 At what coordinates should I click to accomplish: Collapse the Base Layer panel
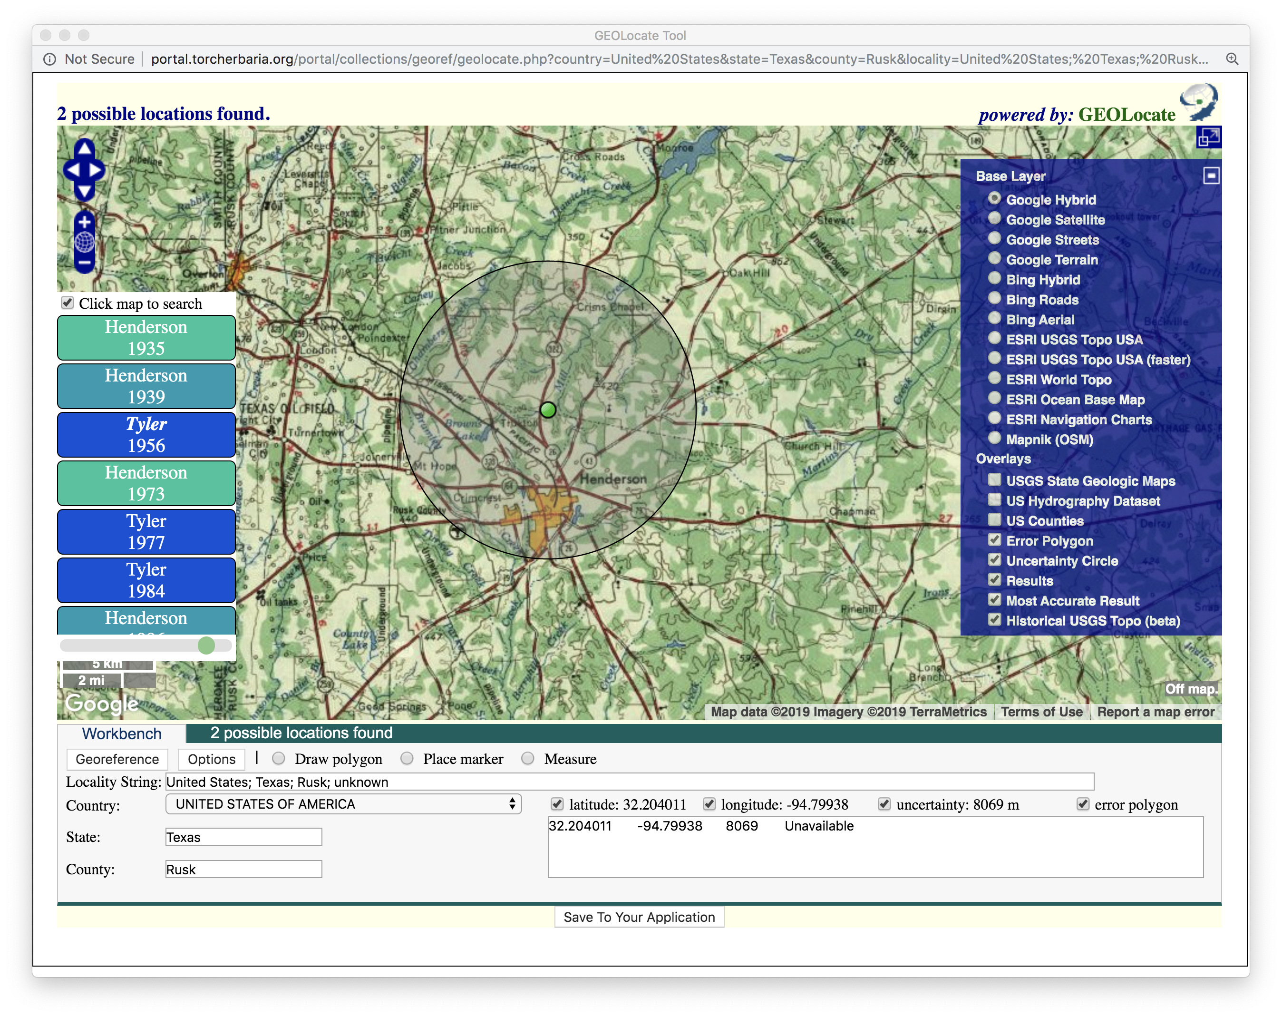click(x=1211, y=176)
